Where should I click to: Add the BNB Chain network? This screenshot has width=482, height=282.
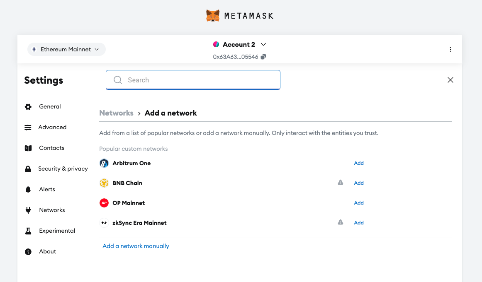[x=359, y=183]
